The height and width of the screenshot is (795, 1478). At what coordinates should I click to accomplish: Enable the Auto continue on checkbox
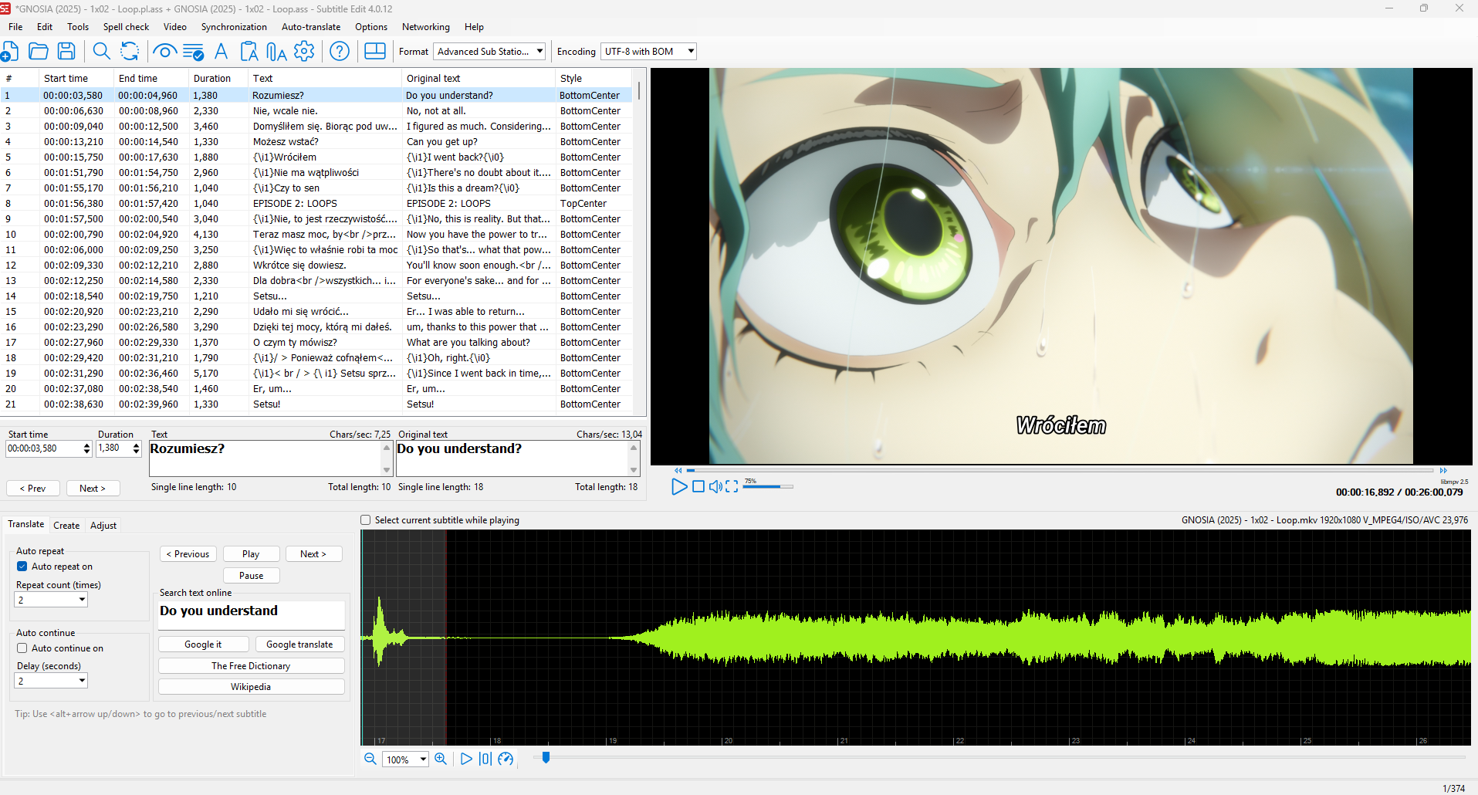(22, 648)
